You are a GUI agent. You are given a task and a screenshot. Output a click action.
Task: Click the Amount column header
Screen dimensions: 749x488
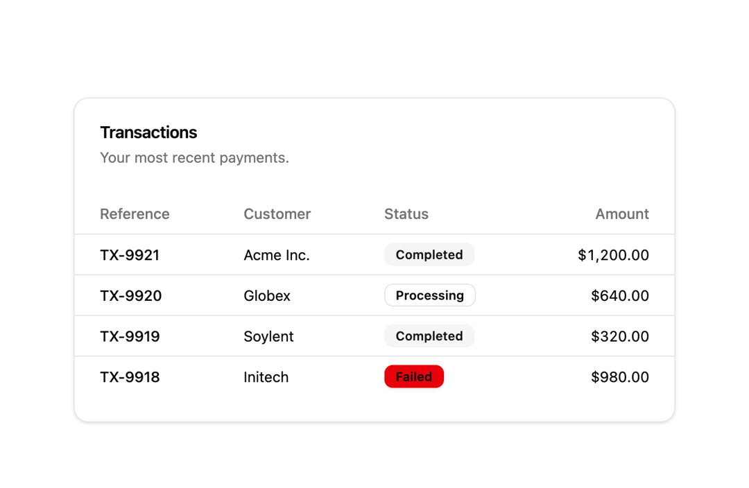(622, 214)
